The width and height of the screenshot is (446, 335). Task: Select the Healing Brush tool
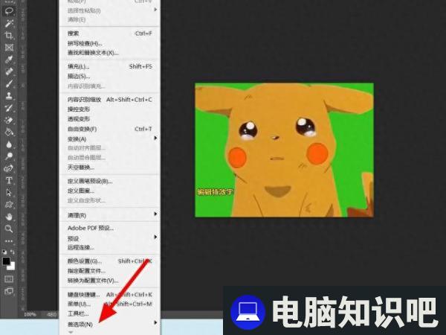click(9, 71)
